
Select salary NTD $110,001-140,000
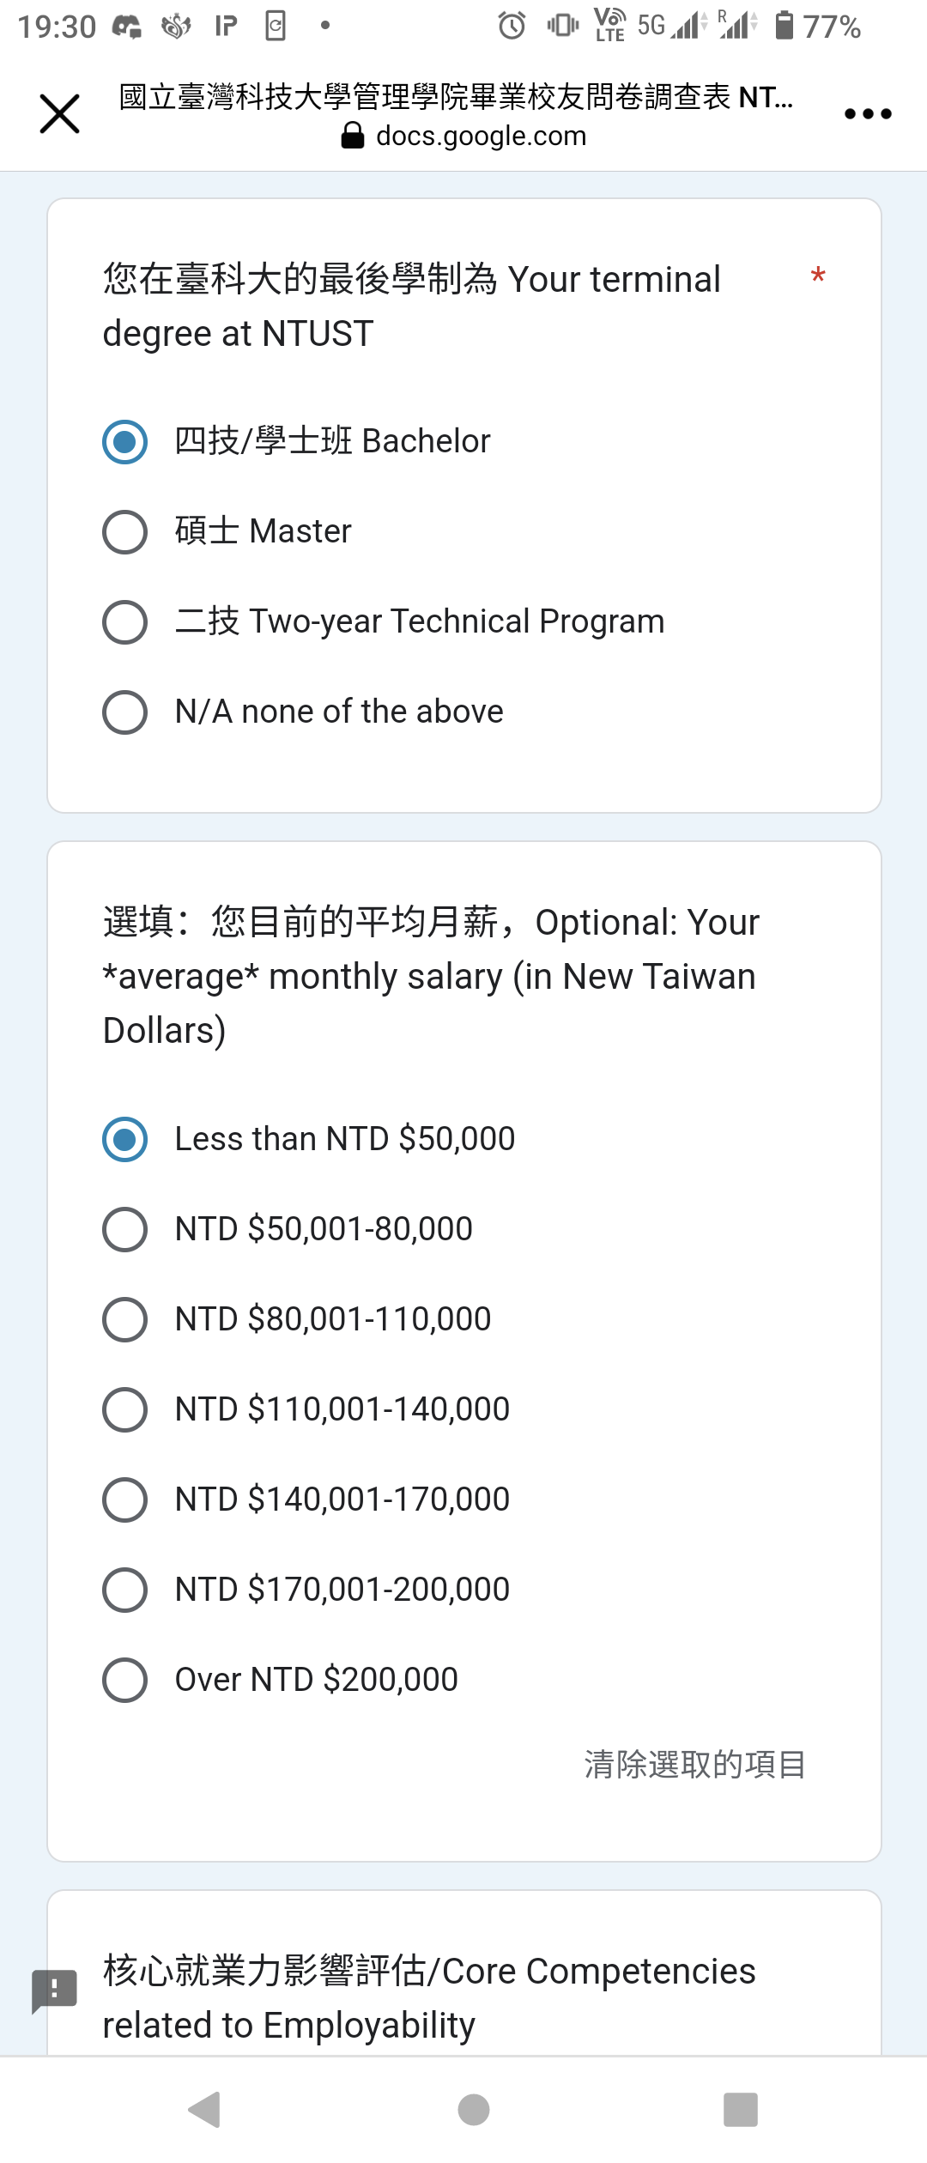point(306,1409)
